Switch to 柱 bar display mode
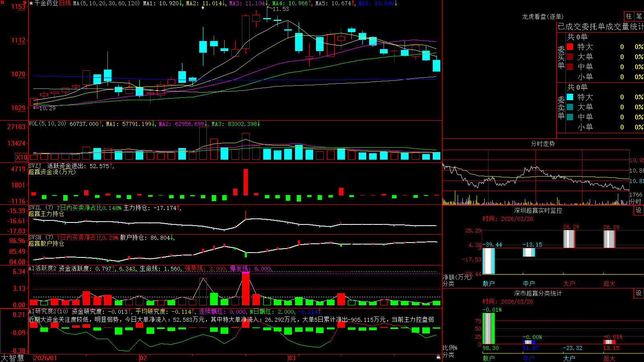Viewport: 644px width, 362px height. click(x=629, y=16)
